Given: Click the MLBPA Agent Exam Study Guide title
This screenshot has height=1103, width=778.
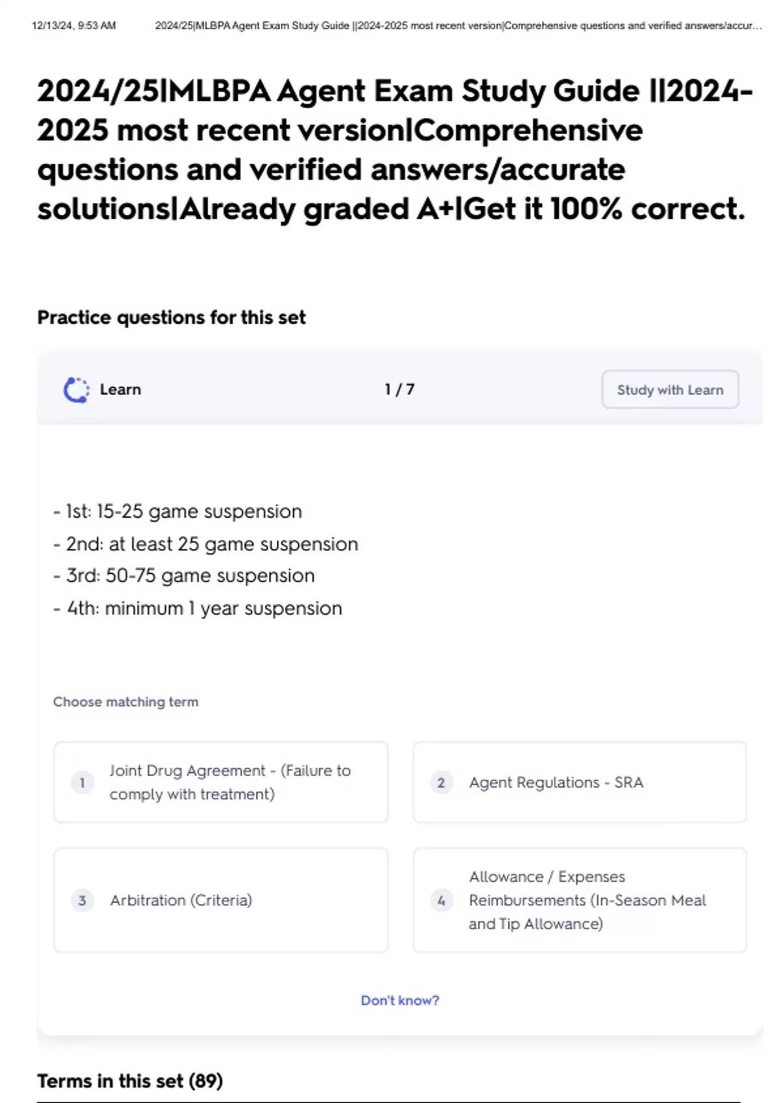Looking at the screenshot, I should pyautogui.click(x=395, y=150).
